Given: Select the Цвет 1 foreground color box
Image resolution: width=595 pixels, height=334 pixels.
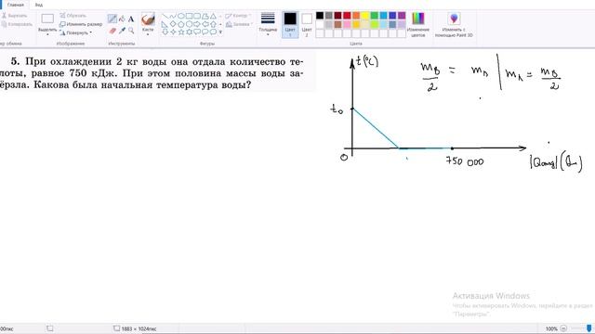Looking at the screenshot, I should click(x=290, y=24).
